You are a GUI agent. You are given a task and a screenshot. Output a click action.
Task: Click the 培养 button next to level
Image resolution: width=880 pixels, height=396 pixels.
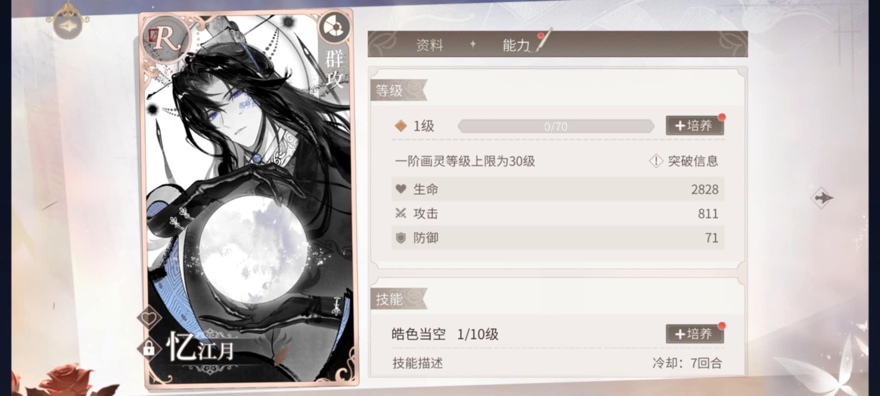(x=694, y=126)
